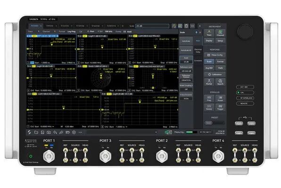The width and height of the screenshot is (281, 188).
Task: Open the Channel instrument menu
Action: tap(220, 33)
